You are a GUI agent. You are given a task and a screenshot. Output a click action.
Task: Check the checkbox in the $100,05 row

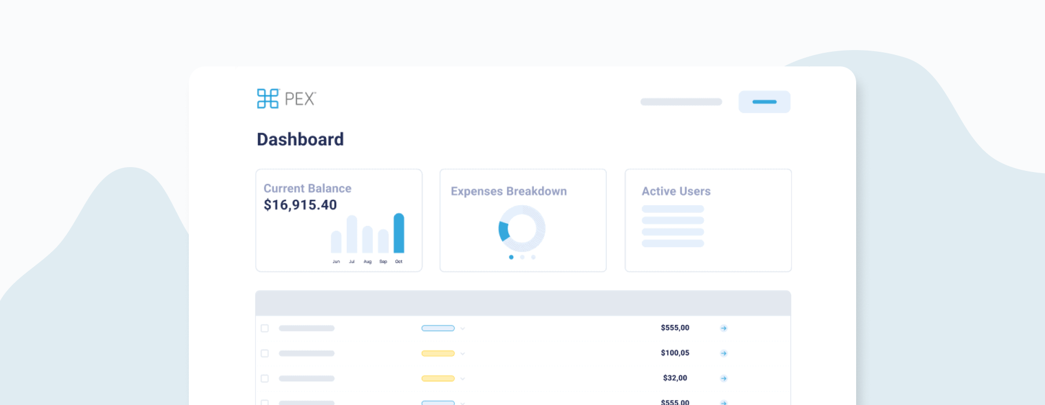tap(265, 353)
